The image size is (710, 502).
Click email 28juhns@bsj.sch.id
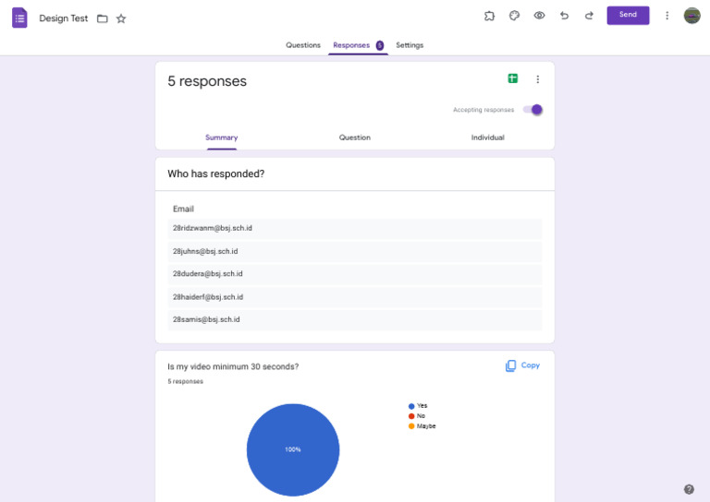(205, 251)
